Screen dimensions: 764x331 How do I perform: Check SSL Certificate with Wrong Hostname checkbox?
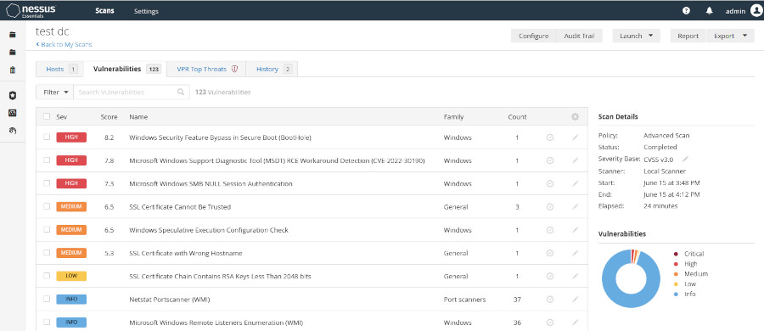click(47, 253)
